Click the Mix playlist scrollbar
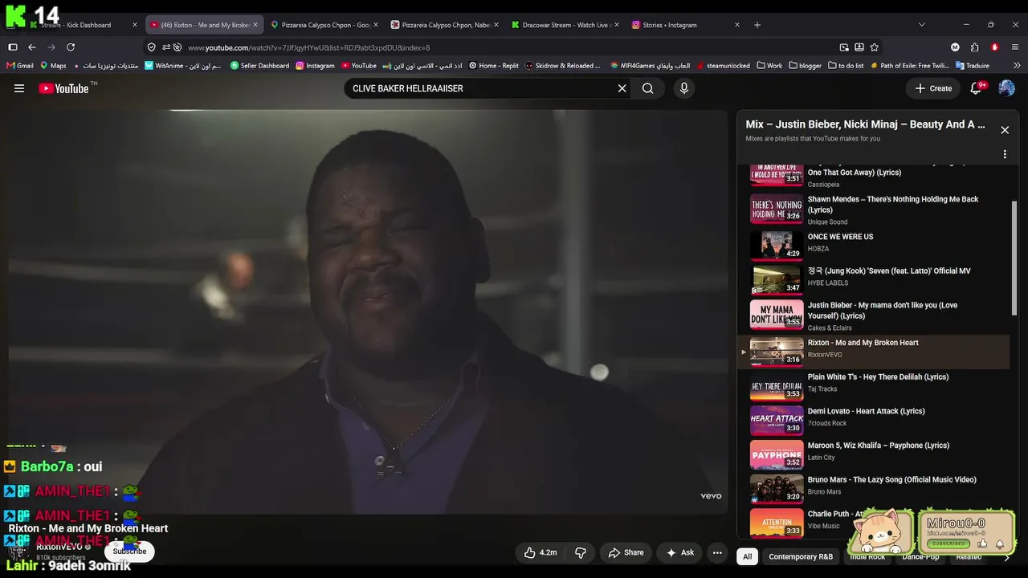1028x578 pixels. point(1014,257)
